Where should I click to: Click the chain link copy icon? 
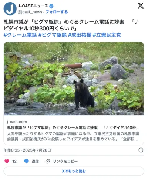pyautogui.click(x=48, y=161)
